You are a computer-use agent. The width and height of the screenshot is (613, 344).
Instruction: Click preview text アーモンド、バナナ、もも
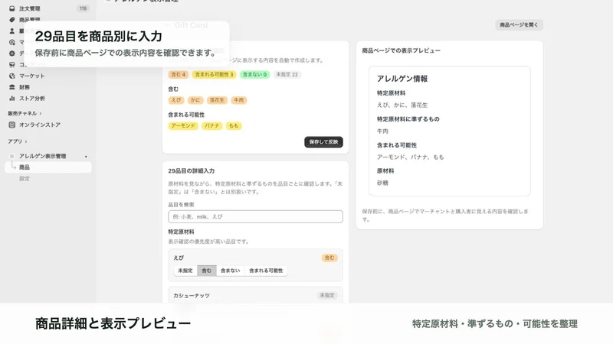(x=411, y=157)
